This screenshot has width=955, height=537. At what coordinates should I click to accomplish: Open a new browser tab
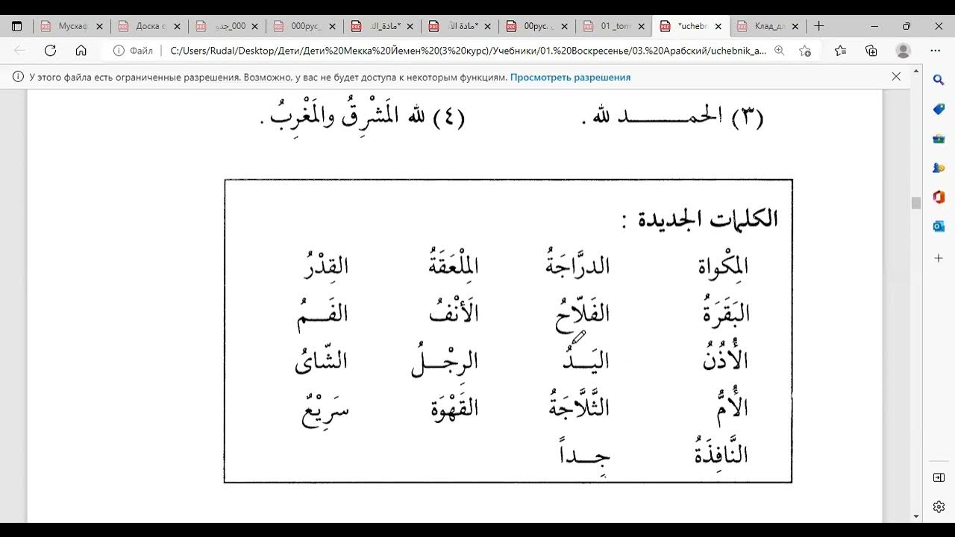pyautogui.click(x=818, y=26)
